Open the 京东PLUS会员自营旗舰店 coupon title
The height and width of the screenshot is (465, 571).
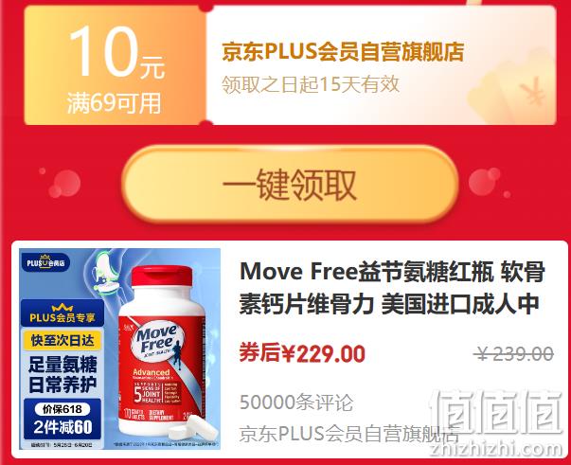pos(343,52)
